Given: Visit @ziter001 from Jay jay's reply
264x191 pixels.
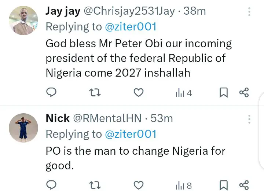Looking at the screenshot, I should (131, 26).
